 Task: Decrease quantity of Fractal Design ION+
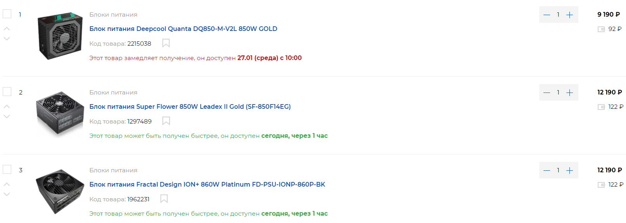[547, 171]
